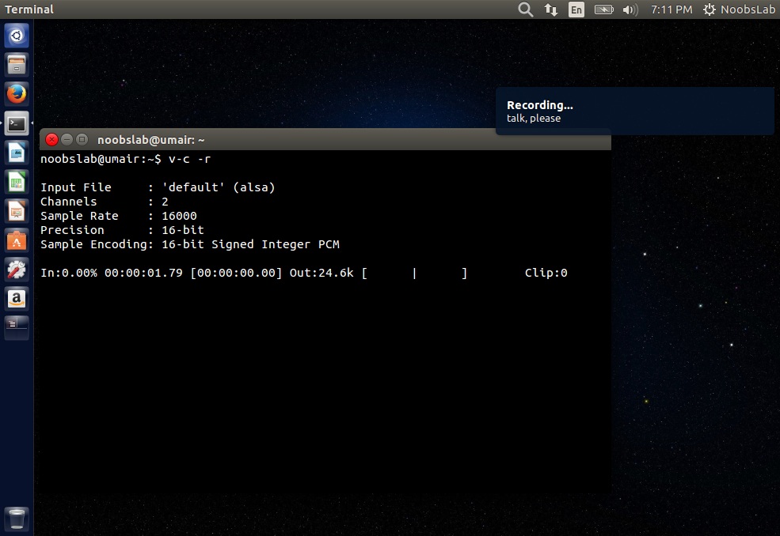780x536 pixels.
Task: Click the 'Clip:0' status value
Action: tap(546, 273)
